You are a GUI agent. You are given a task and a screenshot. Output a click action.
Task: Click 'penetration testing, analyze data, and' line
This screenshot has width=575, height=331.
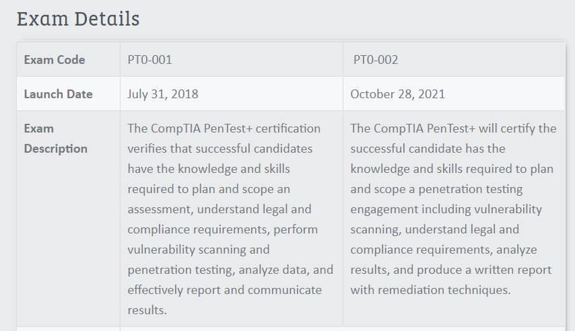point(230,270)
